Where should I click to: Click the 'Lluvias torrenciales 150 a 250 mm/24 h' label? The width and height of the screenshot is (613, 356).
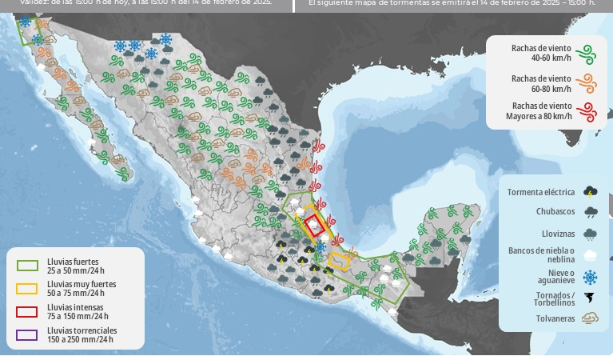82,335
